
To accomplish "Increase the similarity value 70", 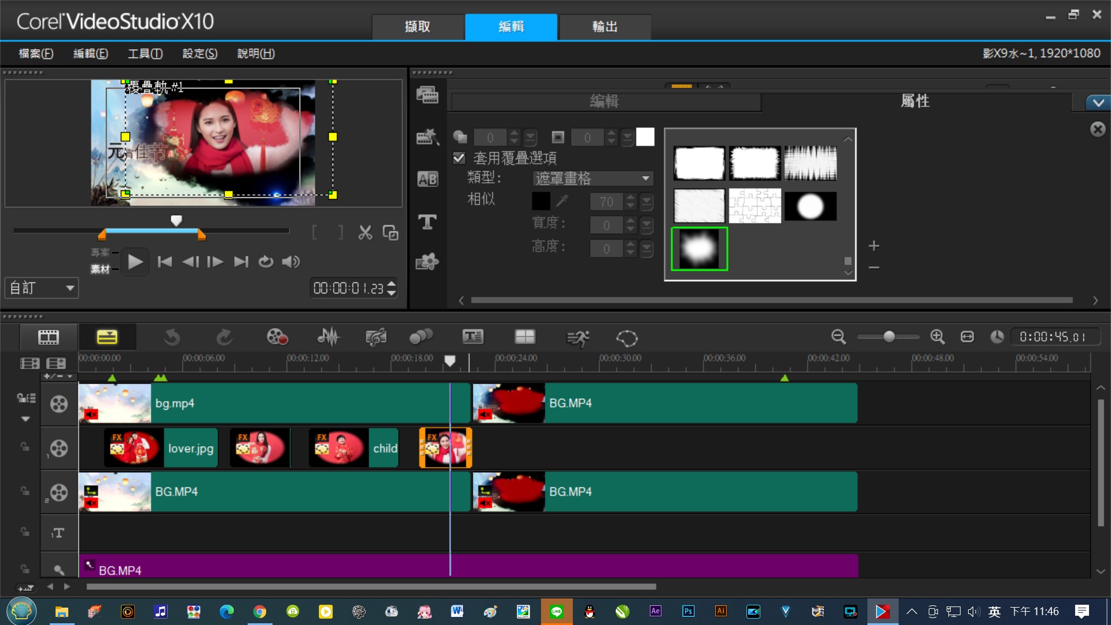I will pyautogui.click(x=631, y=197).
